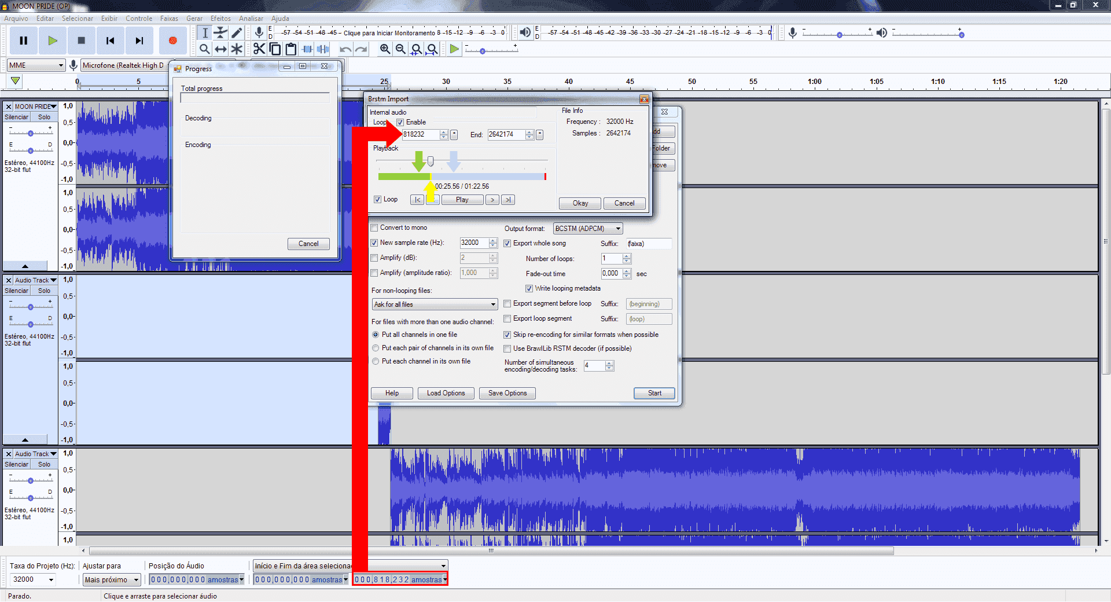Viewport: 1111px width, 602px height.
Task: Toggle the New sample rate (Hz) checkbox
Action: pos(374,243)
